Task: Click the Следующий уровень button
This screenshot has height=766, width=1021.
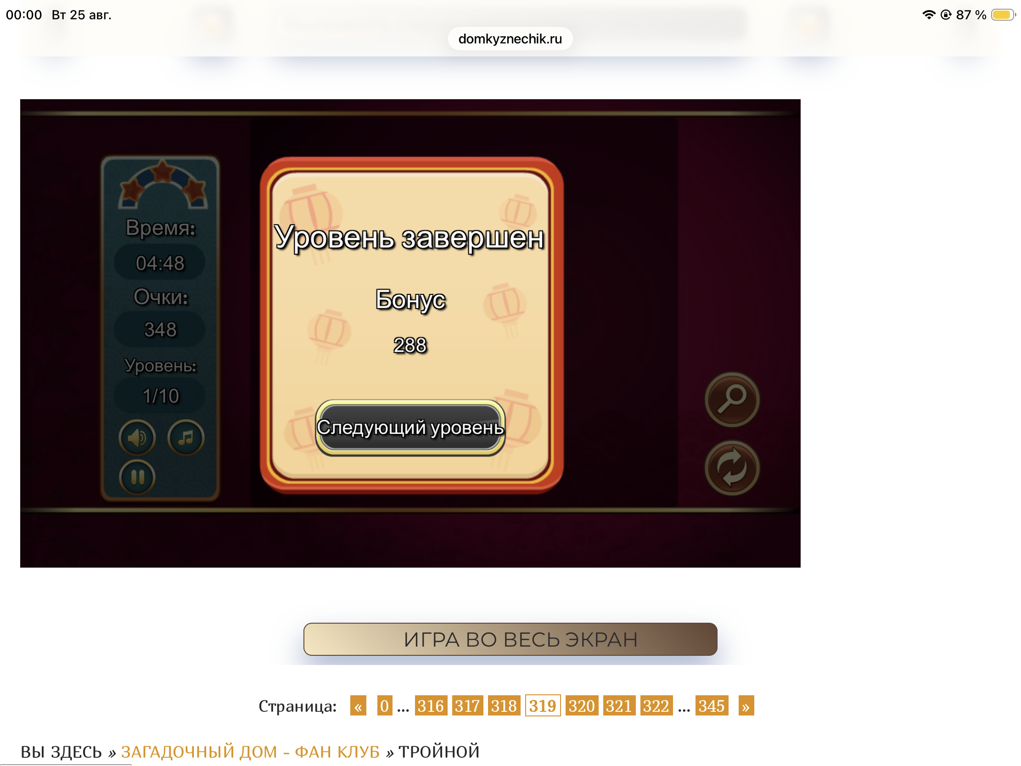Action: 410,428
